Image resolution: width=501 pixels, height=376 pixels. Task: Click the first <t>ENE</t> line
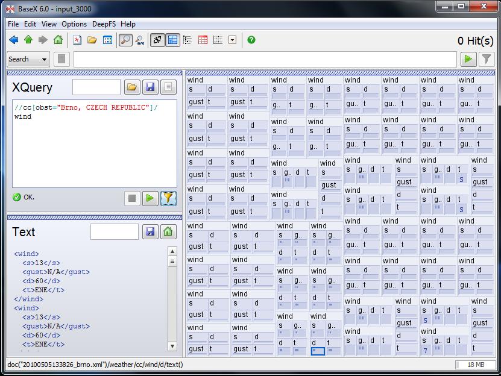tap(43, 290)
